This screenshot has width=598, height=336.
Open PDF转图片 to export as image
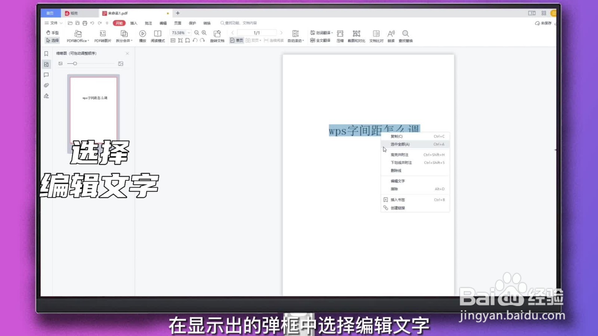point(102,36)
